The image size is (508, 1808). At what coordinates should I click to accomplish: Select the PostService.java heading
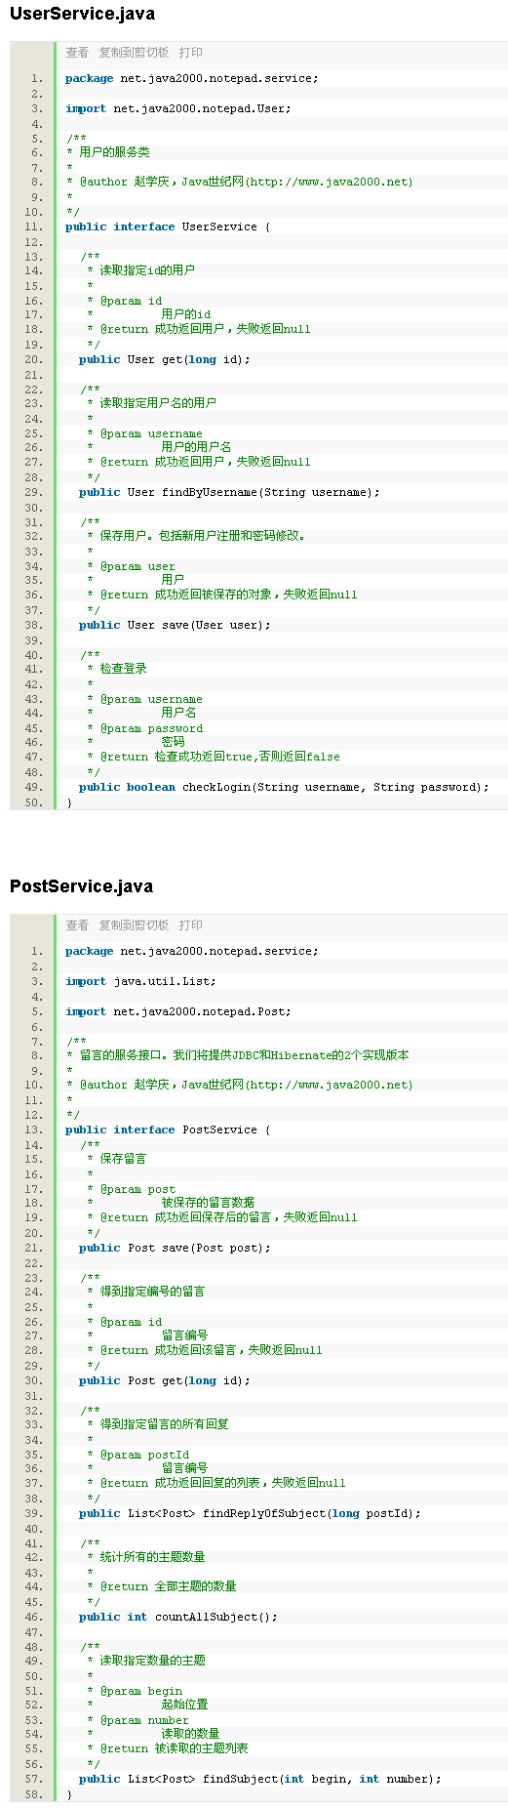point(81,886)
